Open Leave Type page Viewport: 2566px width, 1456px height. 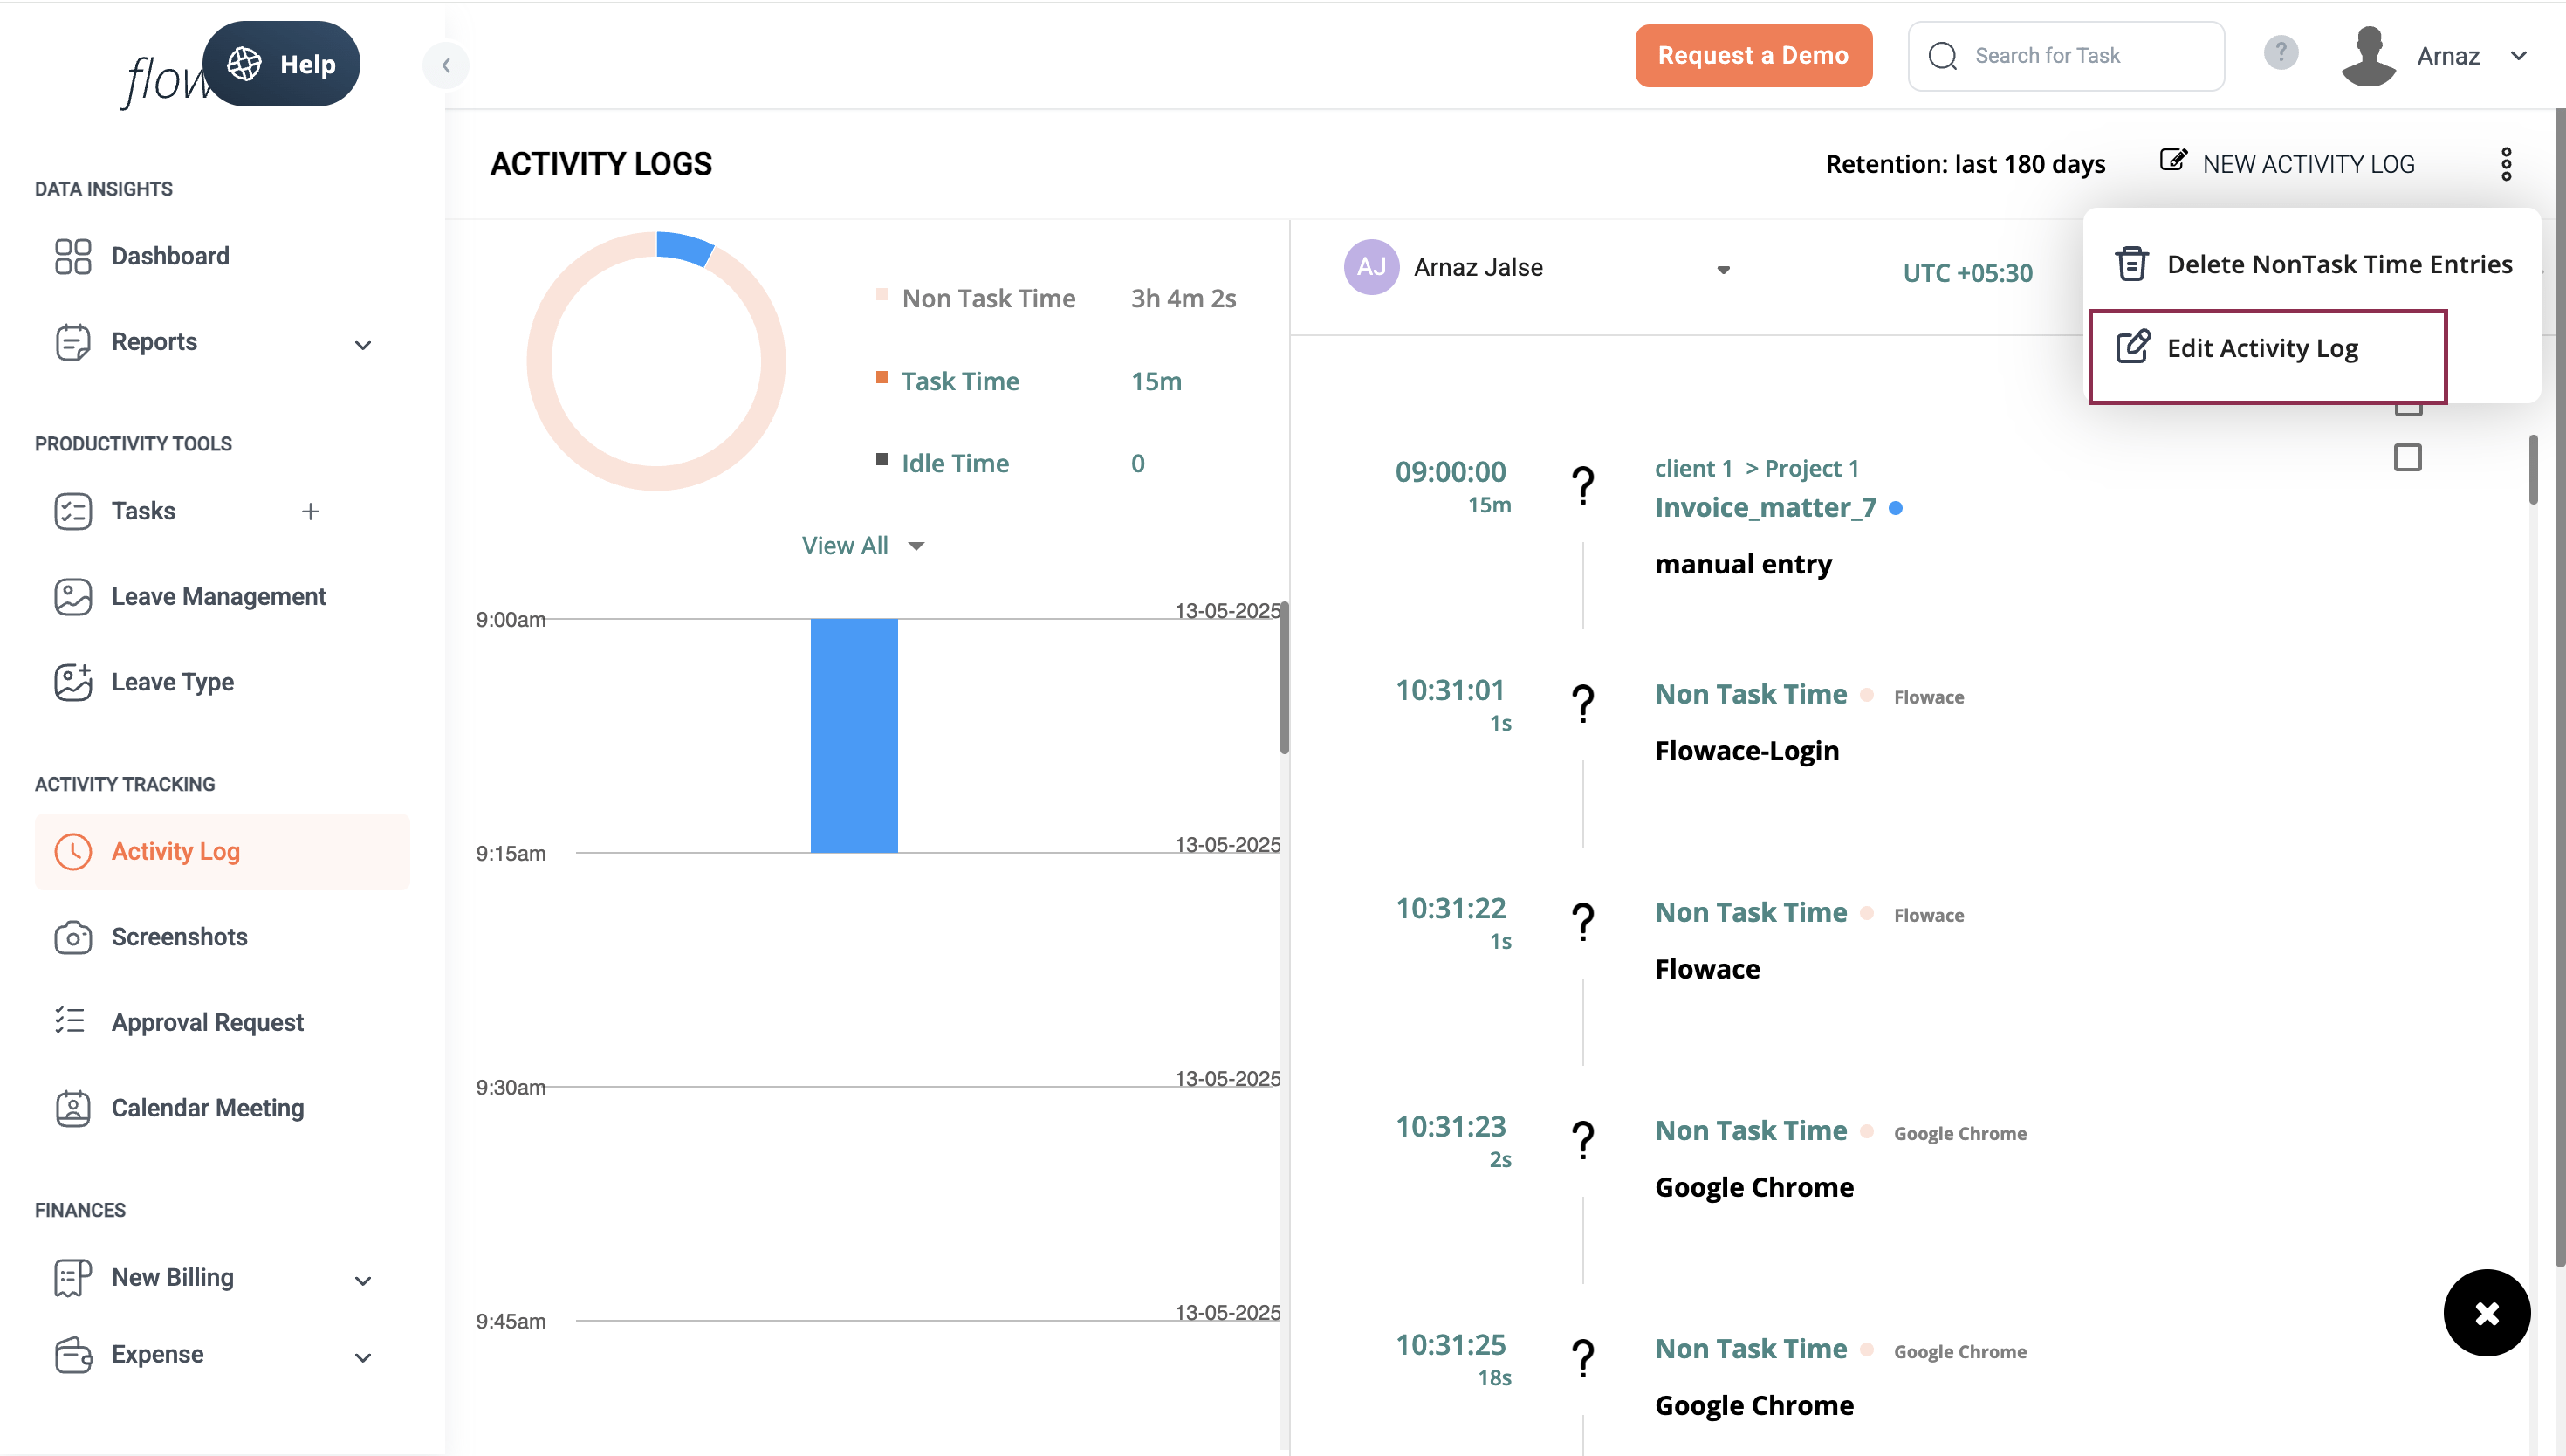pos(172,682)
